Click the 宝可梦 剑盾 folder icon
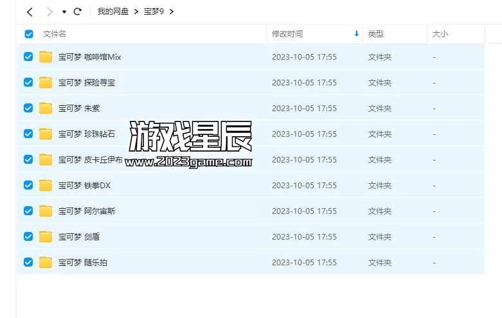 coord(46,236)
